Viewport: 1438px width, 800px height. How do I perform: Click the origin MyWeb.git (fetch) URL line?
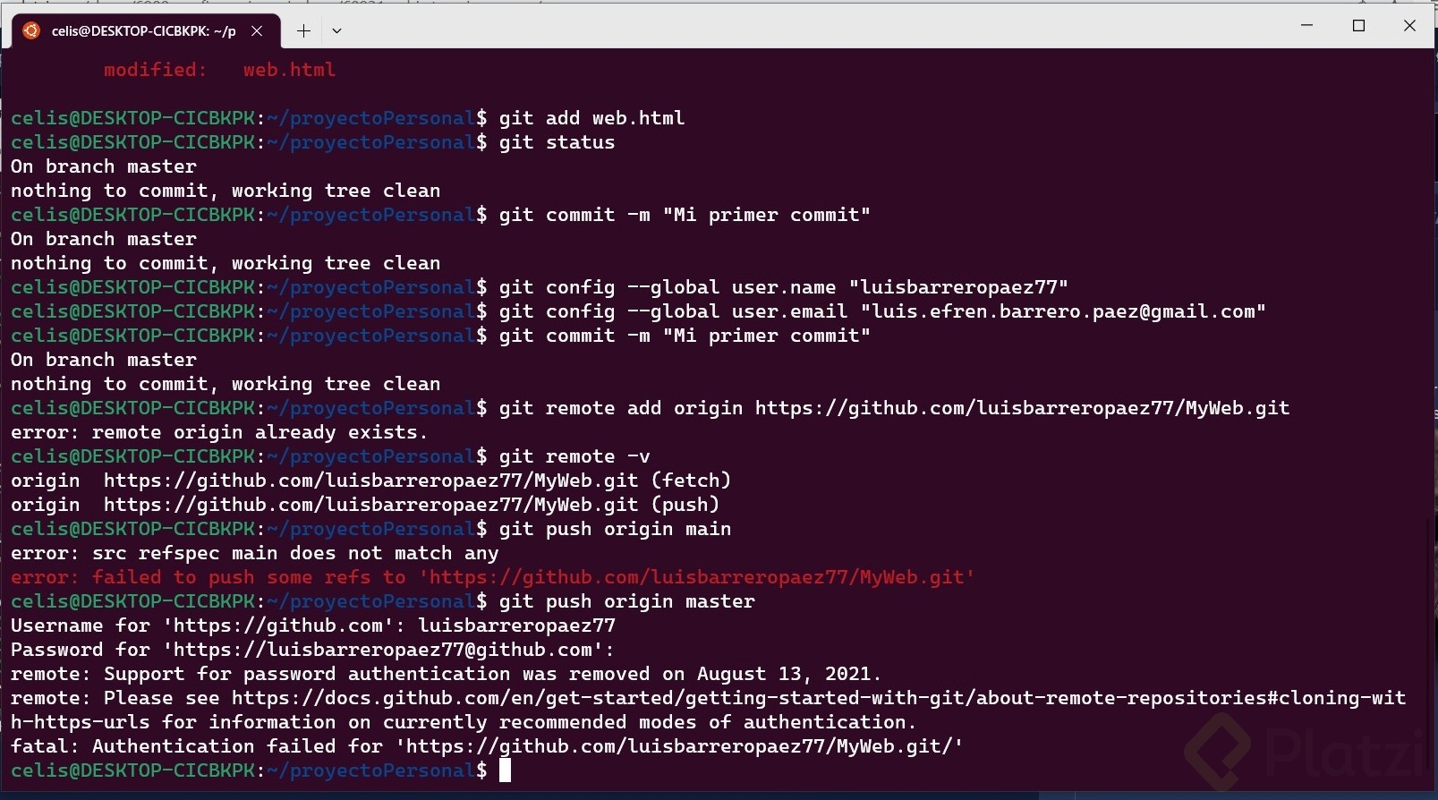click(370, 481)
